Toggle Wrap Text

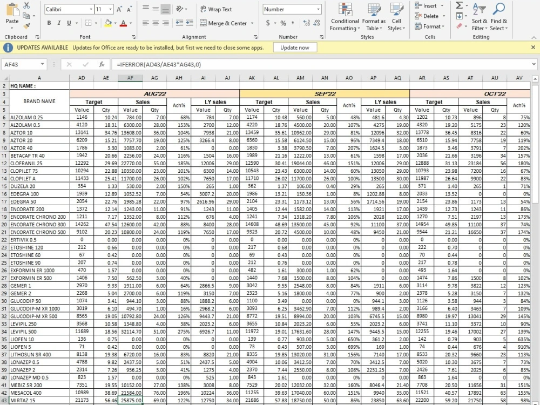[x=216, y=9]
